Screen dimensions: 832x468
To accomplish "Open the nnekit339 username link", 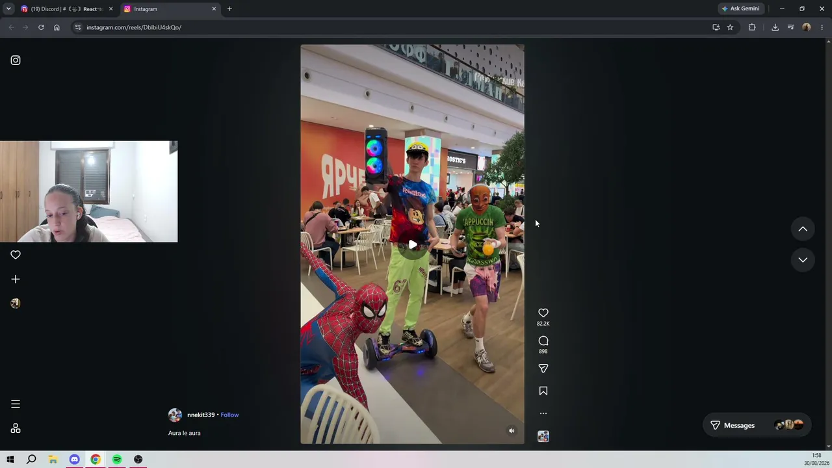I will click(201, 415).
